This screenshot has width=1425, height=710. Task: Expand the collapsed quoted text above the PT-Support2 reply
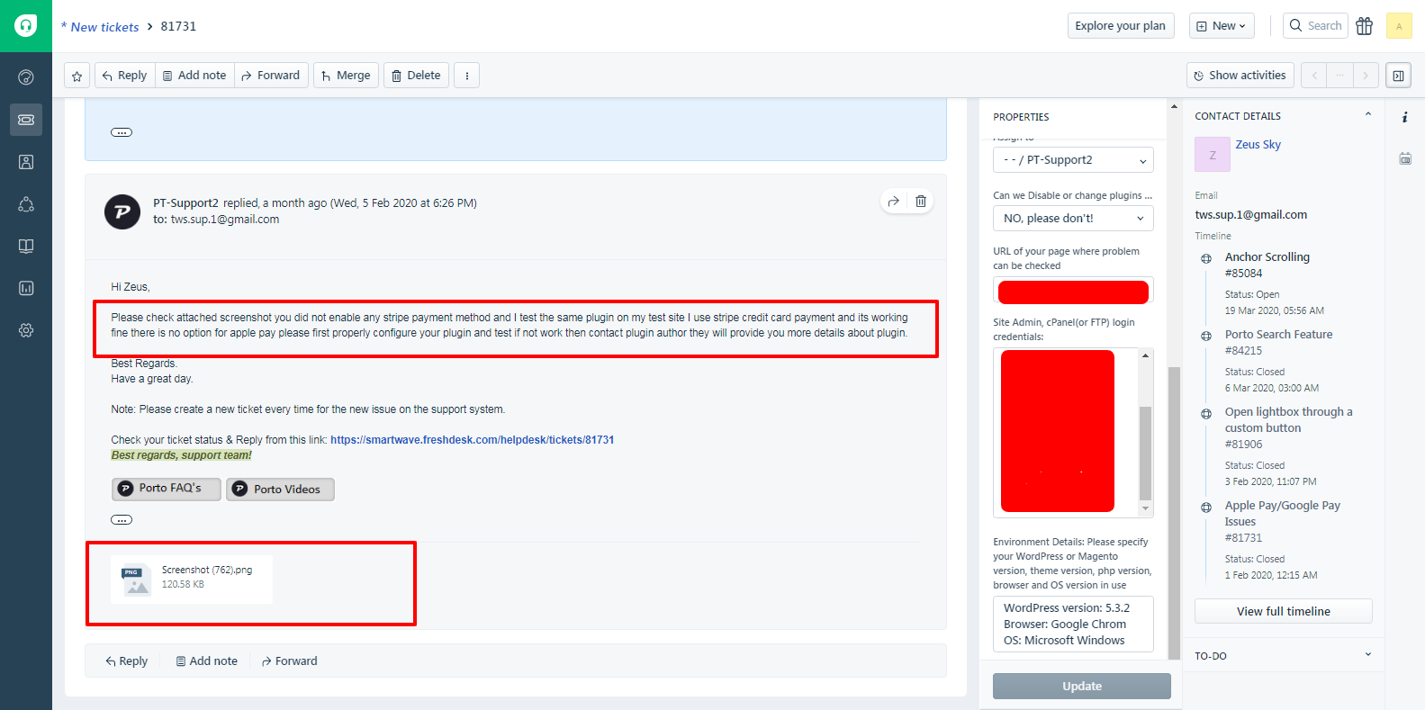(x=122, y=132)
